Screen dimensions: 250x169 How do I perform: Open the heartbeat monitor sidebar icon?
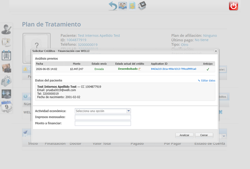click(x=6, y=94)
